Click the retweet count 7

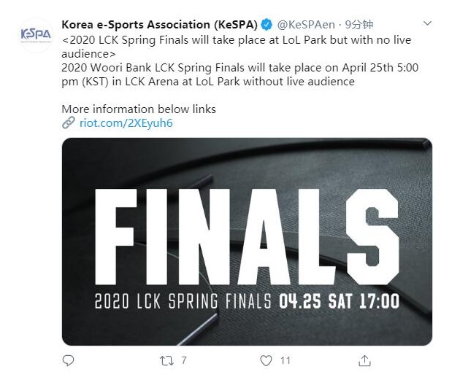(x=184, y=360)
